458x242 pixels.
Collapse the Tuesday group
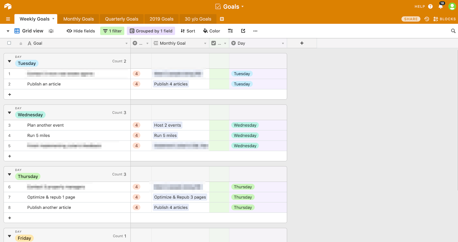[x=9, y=61]
